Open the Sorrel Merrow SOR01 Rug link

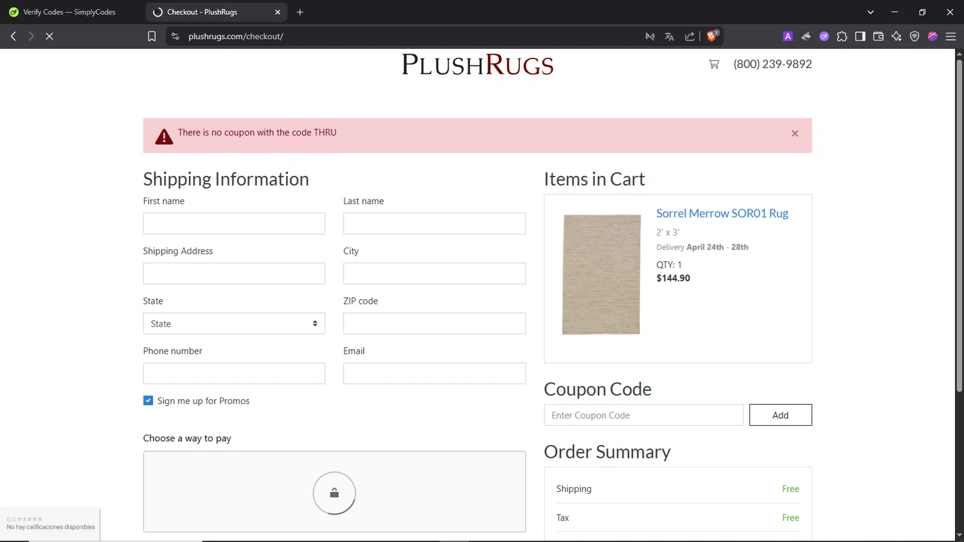(722, 213)
